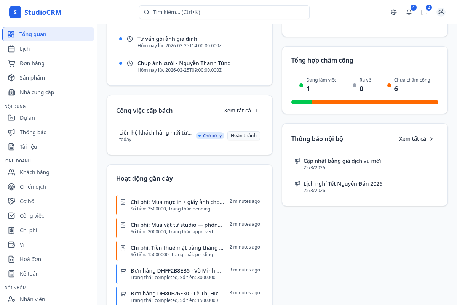This screenshot has height=305, width=457.
Task: Expand Thông báo nội bộ via Xem tất cả
Action: pyautogui.click(x=416, y=139)
